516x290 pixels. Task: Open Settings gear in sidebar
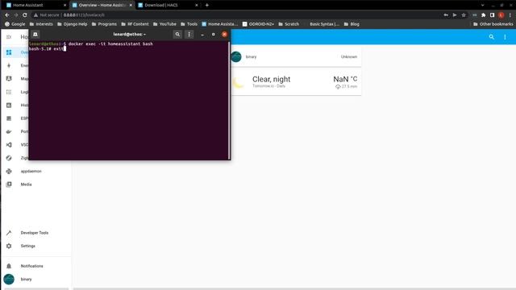pos(9,246)
